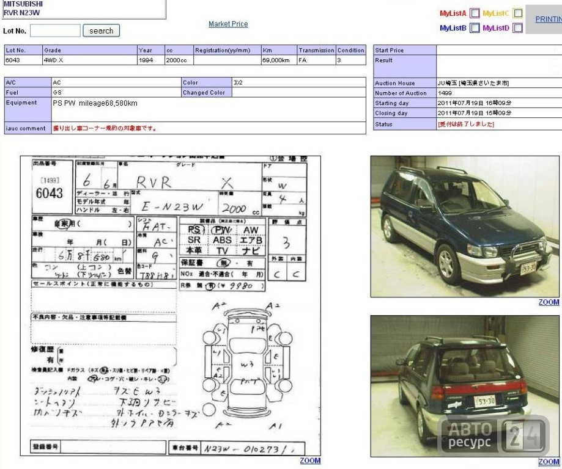562x469 pixels.
Task: Check the MyListA checkbox
Action: [x=475, y=13]
